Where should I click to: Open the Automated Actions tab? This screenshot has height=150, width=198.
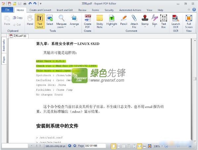[x=130, y=10]
